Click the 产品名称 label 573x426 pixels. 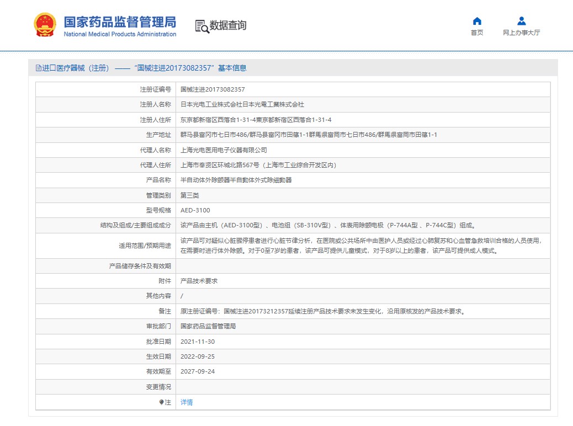pyautogui.click(x=158, y=180)
